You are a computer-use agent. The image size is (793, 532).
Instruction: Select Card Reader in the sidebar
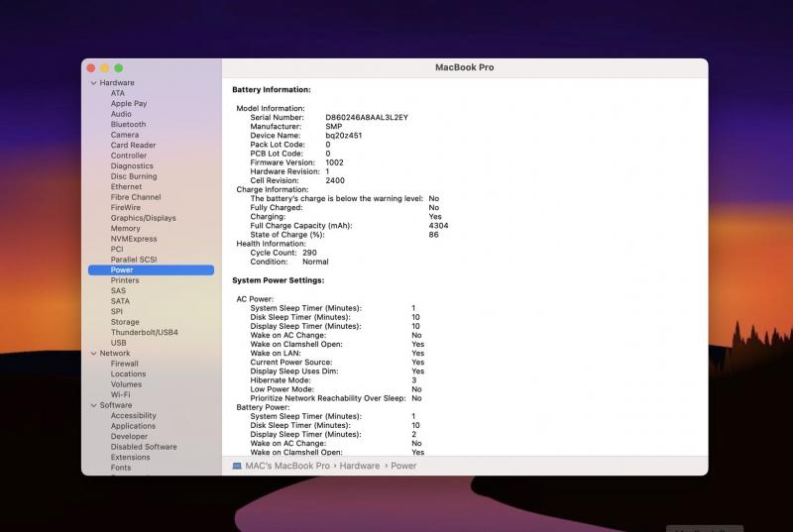(x=133, y=145)
